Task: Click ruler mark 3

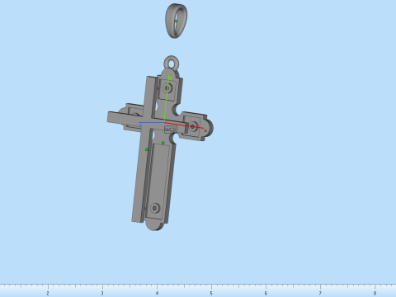Action: click(102, 294)
